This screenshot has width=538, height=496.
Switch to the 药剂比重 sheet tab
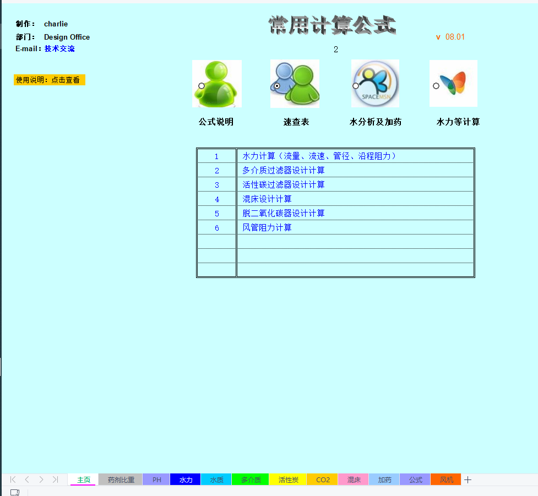[x=121, y=479]
